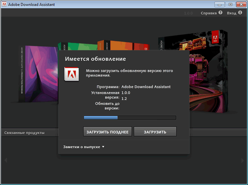Click the Имеется обновление heading
The image size is (248, 185).
click(x=95, y=59)
